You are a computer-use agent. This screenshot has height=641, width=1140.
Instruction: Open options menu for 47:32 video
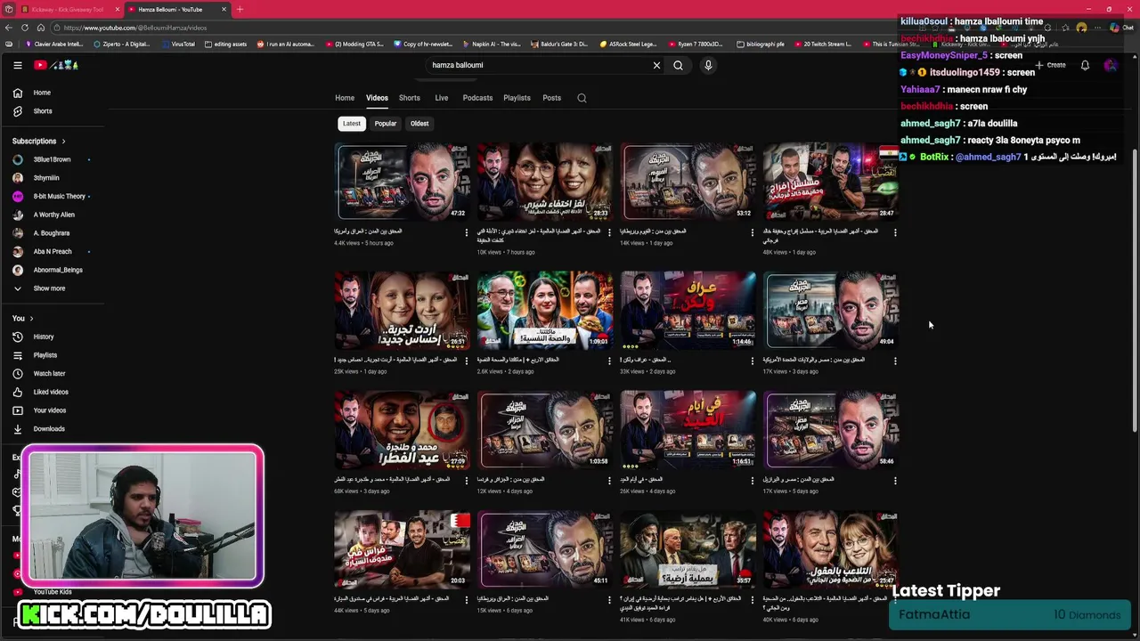coord(466,233)
